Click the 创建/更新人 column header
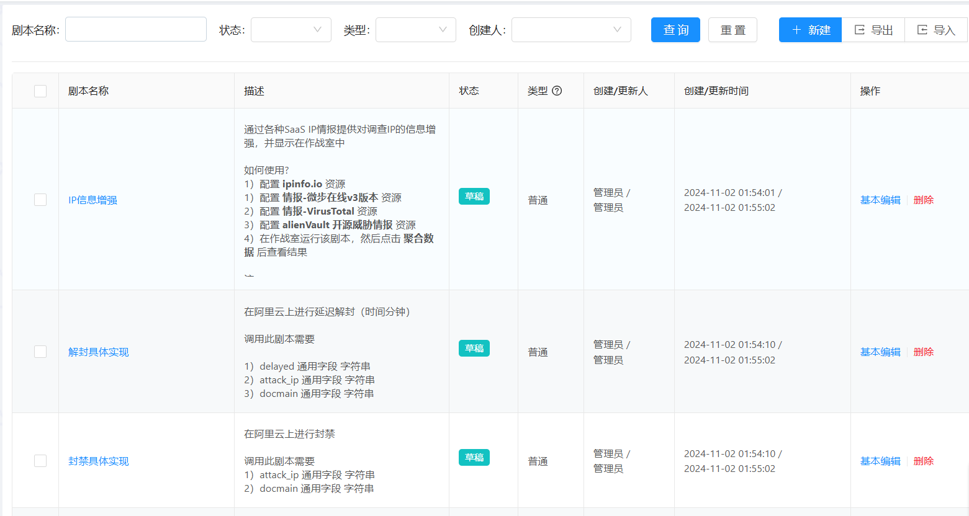Screen dimensions: 969x516 pyautogui.click(x=620, y=91)
